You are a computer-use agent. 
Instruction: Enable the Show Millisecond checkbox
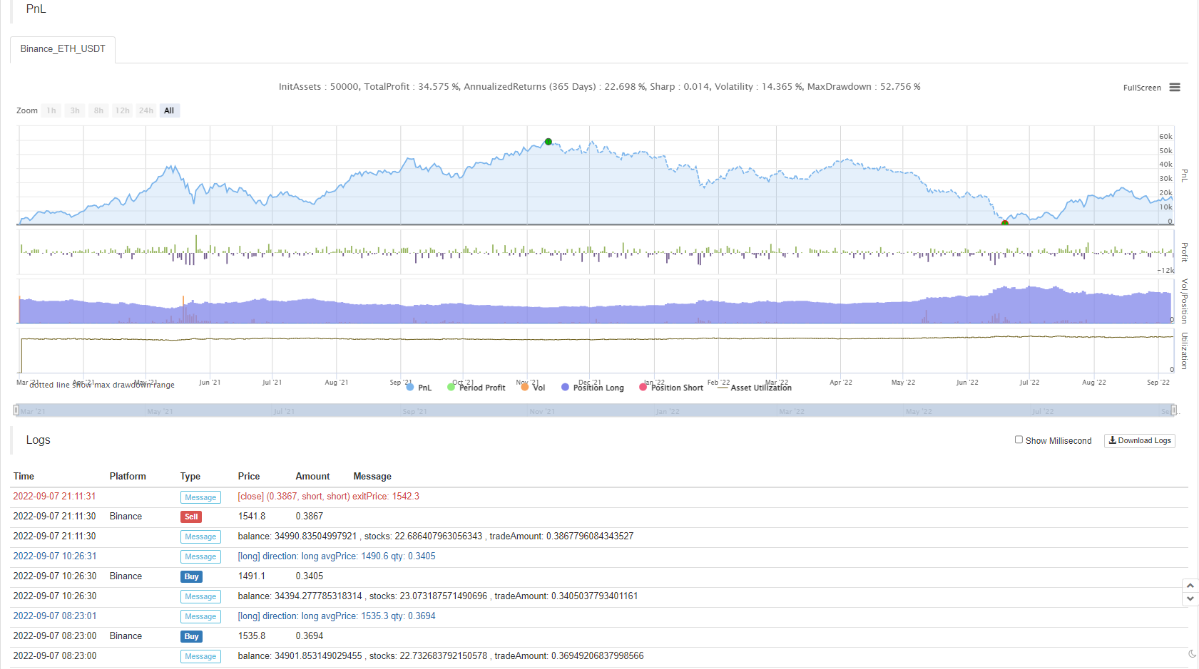coord(1019,440)
